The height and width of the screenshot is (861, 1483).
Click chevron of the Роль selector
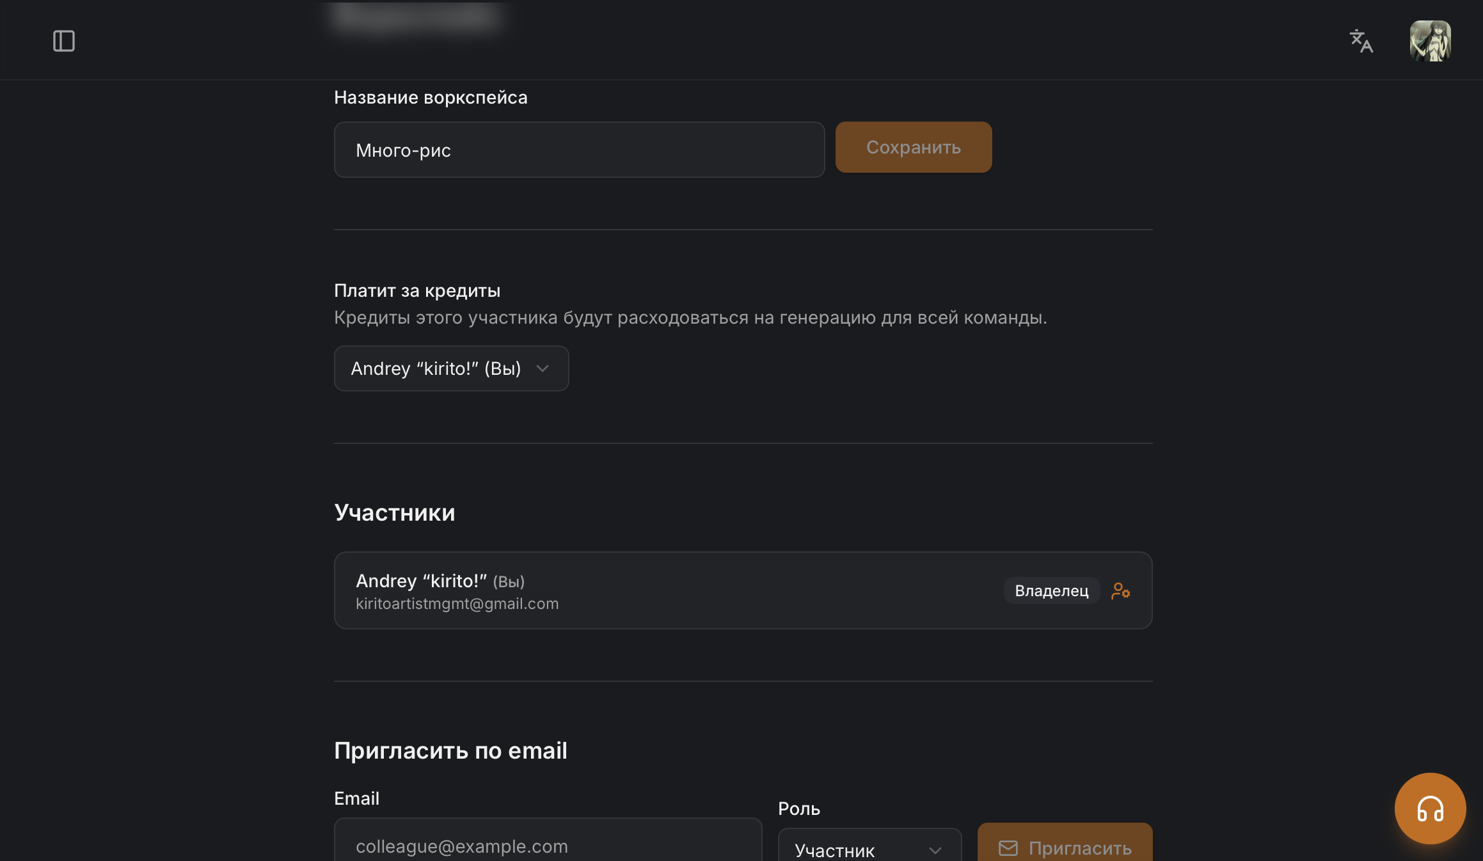tap(935, 850)
